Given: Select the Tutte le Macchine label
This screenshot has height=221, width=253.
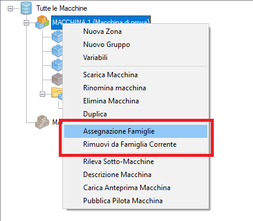Looking at the screenshot, I should pos(62,8).
